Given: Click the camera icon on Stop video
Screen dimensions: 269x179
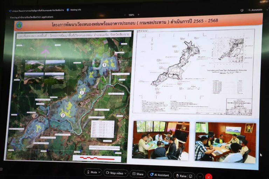Looking at the screenshot, I should [x=107, y=173].
